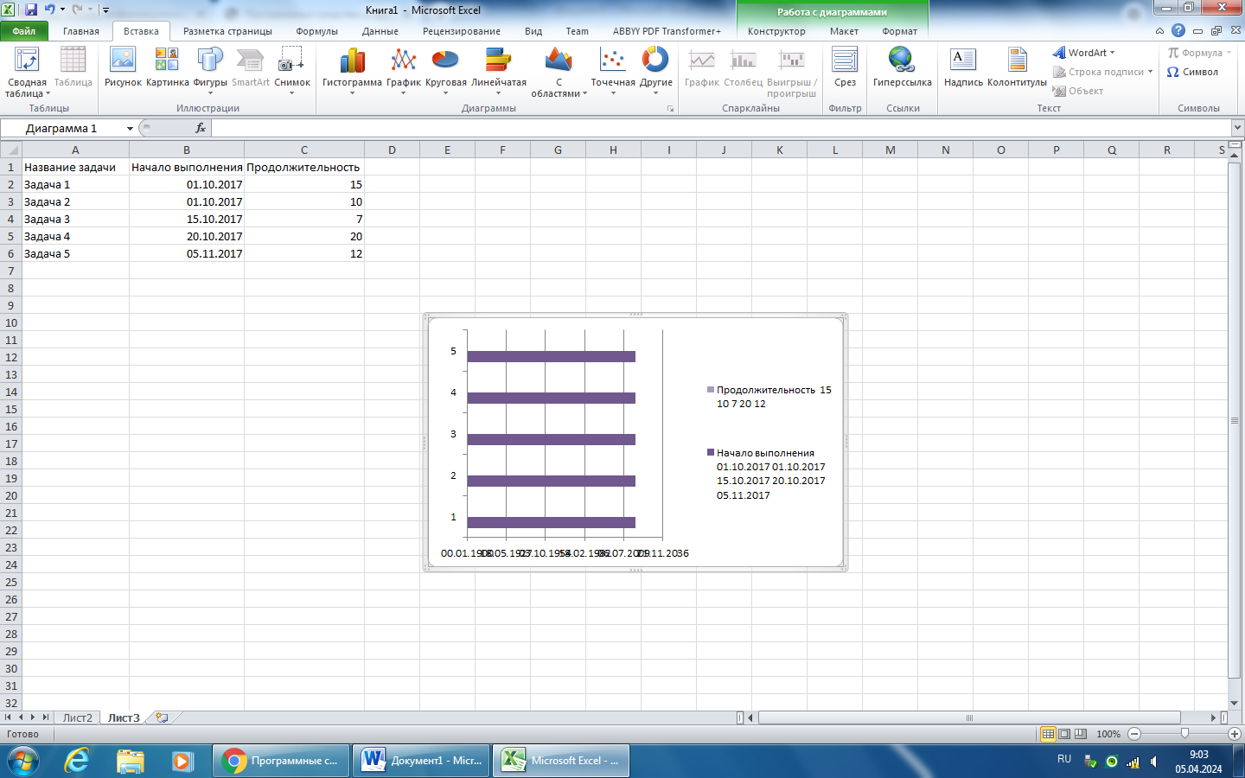Expand the formula bar
The image size is (1245, 778).
pyautogui.click(x=1236, y=128)
